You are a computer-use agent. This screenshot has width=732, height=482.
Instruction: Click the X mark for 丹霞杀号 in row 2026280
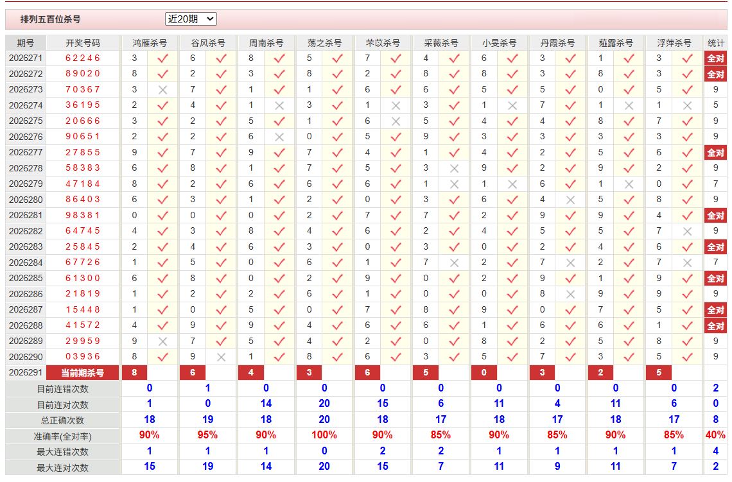pyautogui.click(x=570, y=200)
